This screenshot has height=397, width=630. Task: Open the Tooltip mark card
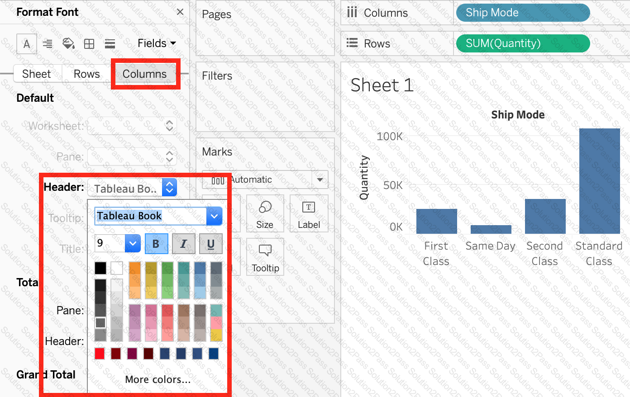tap(265, 257)
